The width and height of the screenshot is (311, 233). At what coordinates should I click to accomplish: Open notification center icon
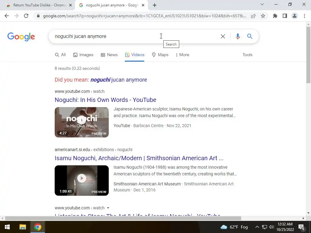302,227
